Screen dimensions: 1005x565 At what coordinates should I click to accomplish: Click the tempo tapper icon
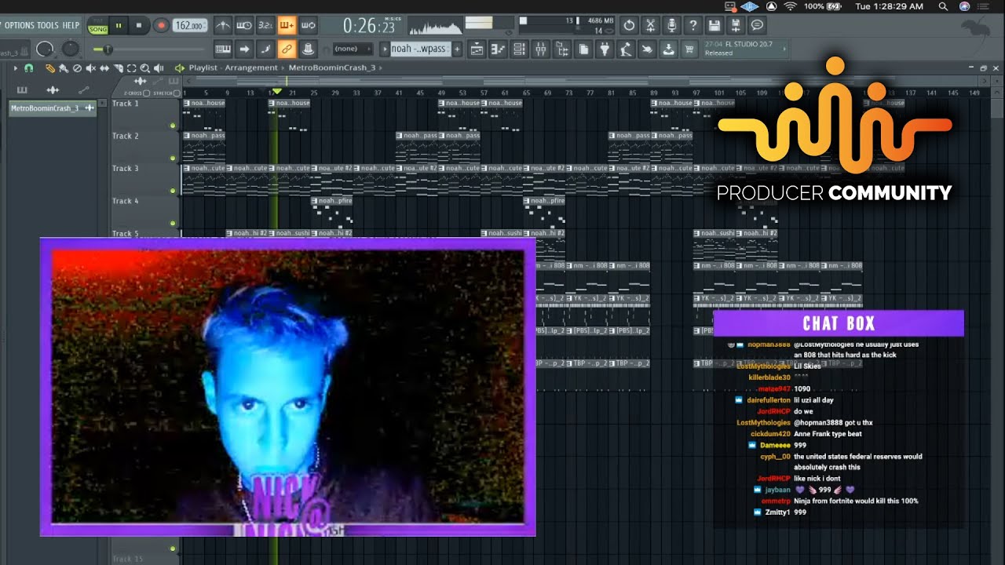point(625,49)
